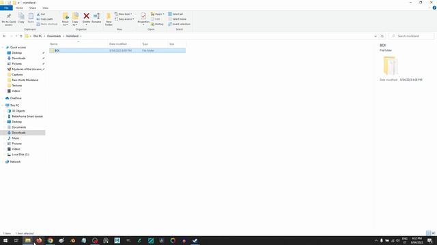Switch to the Home ribbon tab

(x=19, y=8)
